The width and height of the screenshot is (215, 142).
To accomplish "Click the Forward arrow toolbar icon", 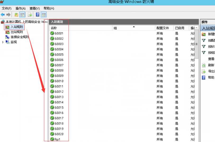I will pos(8,15).
